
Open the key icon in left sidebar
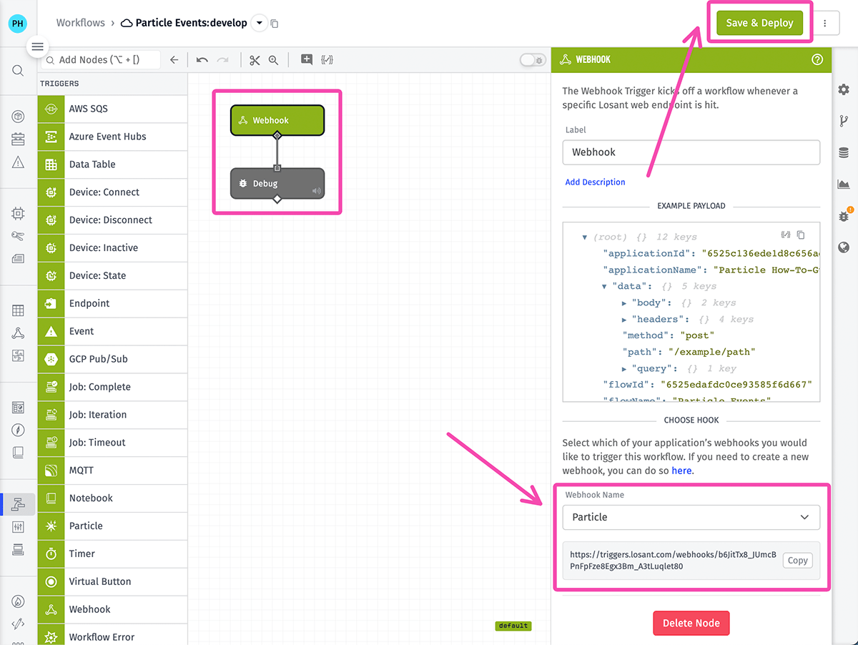coord(18,236)
